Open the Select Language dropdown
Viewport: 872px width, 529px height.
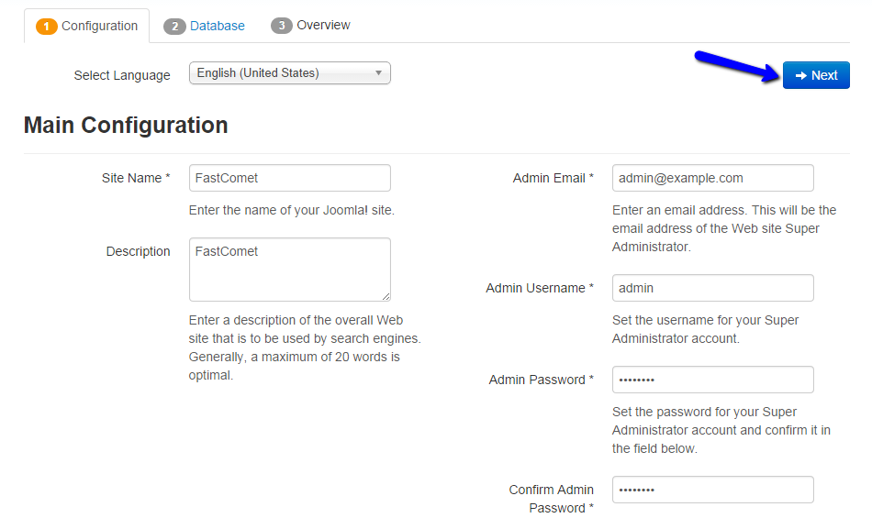click(289, 73)
